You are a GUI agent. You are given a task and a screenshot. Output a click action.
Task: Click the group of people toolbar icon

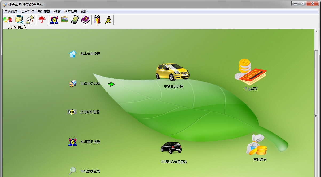point(97,20)
